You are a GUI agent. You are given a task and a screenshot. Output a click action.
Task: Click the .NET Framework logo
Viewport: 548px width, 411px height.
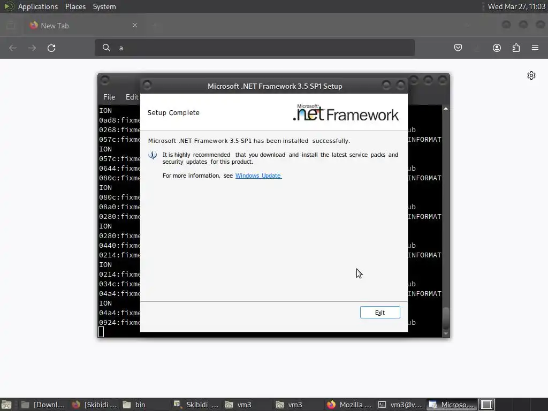coord(346,112)
